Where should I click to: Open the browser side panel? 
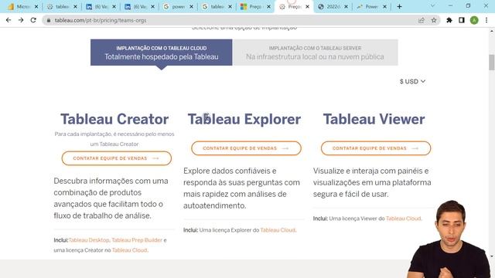coord(462,20)
